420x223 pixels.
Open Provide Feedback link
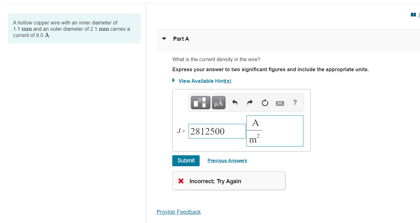(179, 212)
